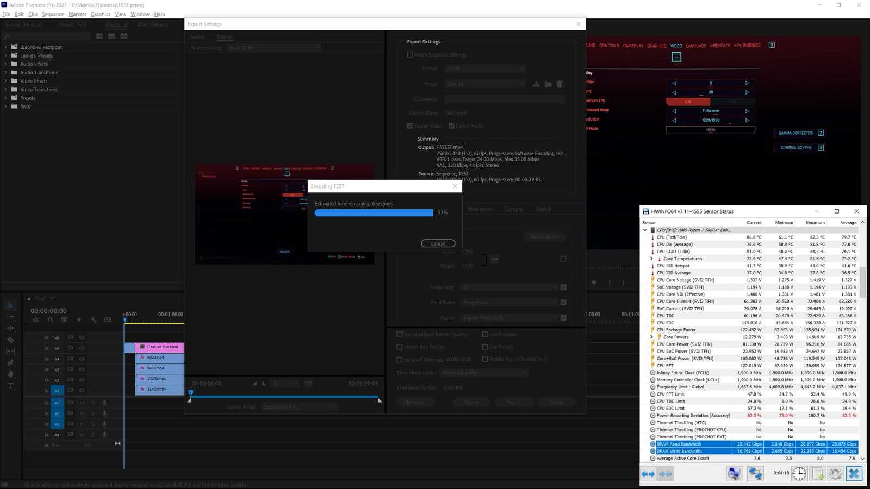Screen dimensions: 870x489
Task: Open the Markers menu
Action: click(77, 14)
